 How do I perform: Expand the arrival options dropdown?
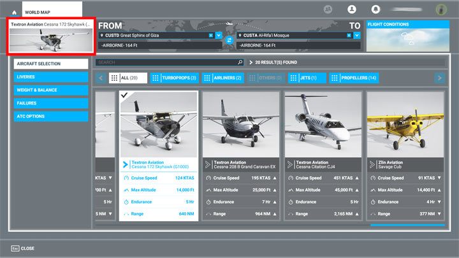[x=357, y=35]
